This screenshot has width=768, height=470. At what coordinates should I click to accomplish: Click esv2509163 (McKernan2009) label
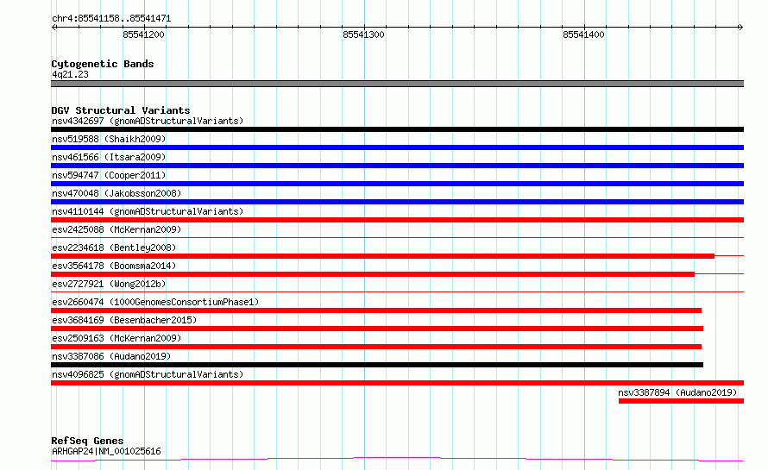point(116,338)
